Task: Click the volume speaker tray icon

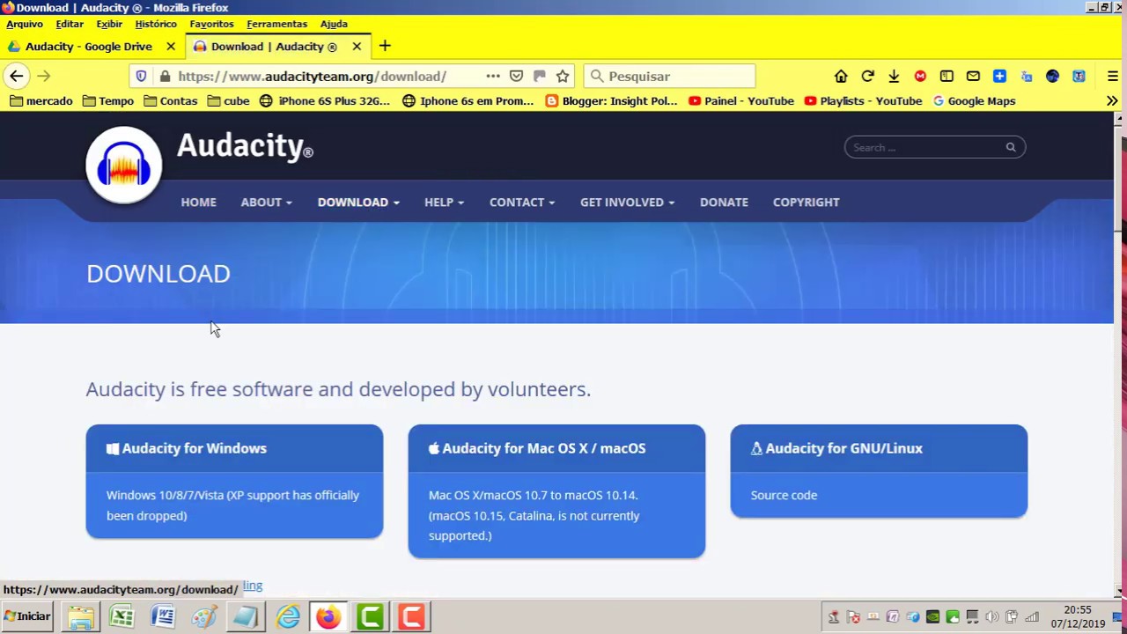Action: coord(992,616)
